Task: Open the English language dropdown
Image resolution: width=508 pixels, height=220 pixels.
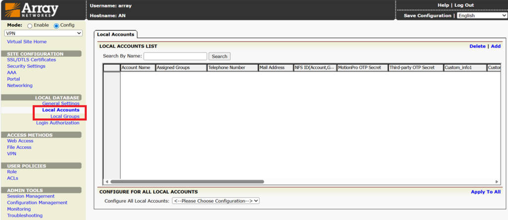Action: pos(482,15)
